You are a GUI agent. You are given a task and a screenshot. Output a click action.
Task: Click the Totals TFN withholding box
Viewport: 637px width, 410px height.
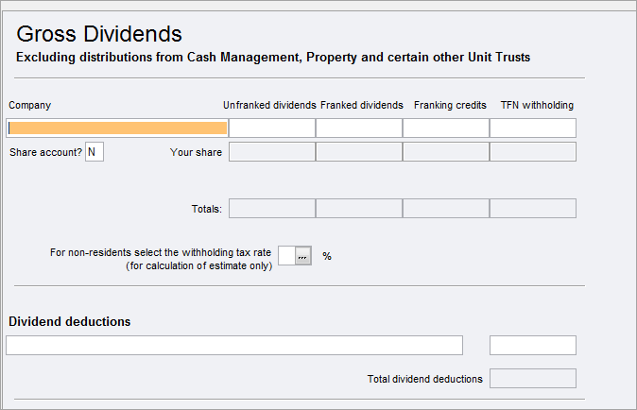(x=533, y=209)
